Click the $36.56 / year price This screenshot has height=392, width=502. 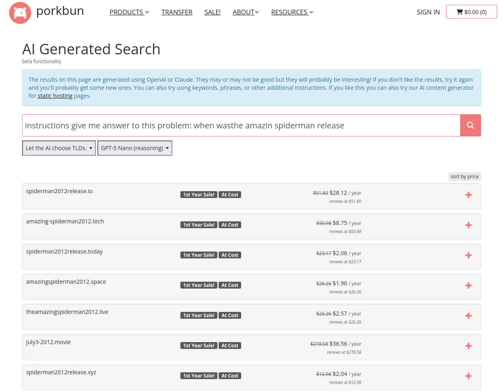pyautogui.click(x=345, y=344)
